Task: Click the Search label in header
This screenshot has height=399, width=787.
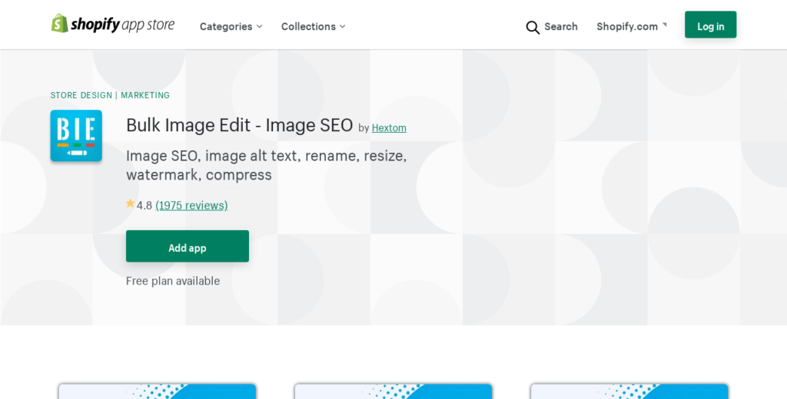Action: pos(560,27)
